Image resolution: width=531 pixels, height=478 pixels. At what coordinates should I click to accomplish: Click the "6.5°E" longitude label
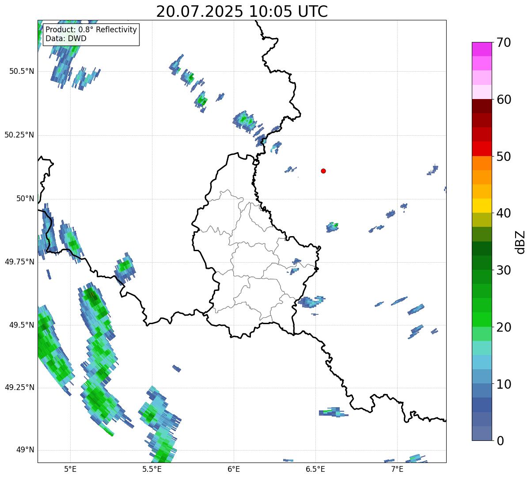[x=315, y=469]
